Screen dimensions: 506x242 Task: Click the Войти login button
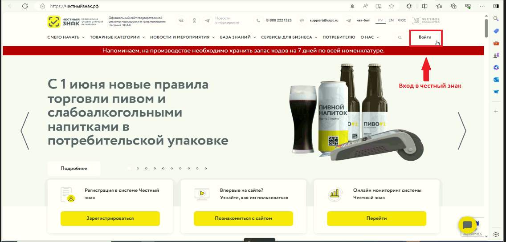pos(425,38)
